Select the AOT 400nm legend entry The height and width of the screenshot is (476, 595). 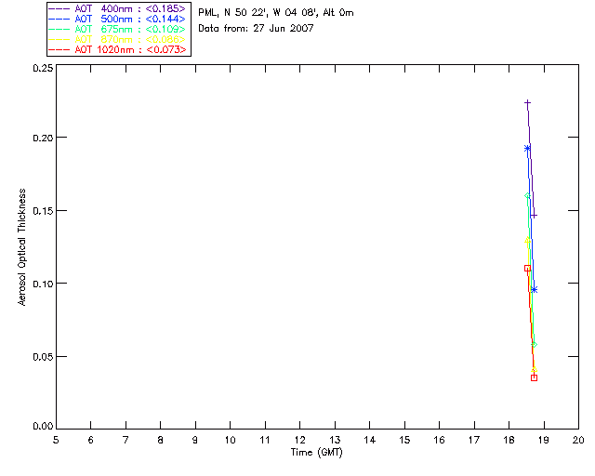[118, 8]
